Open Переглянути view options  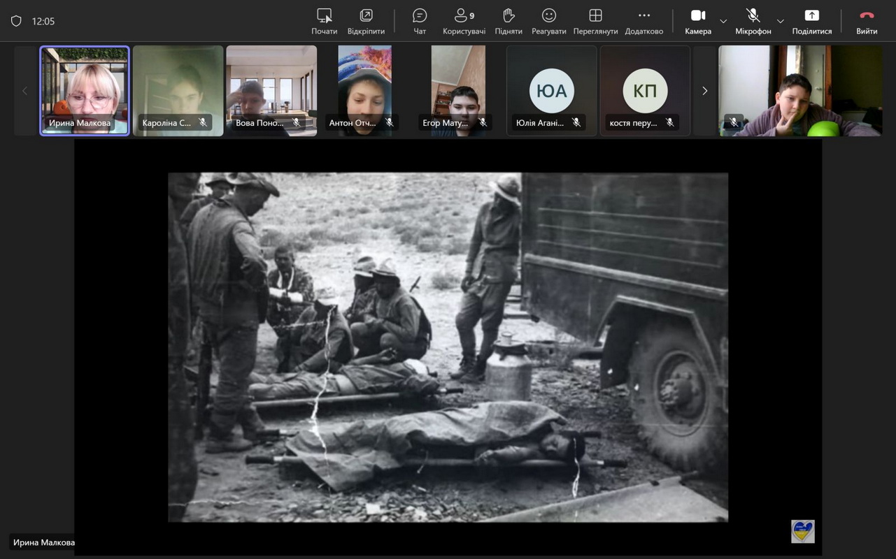coord(595,21)
